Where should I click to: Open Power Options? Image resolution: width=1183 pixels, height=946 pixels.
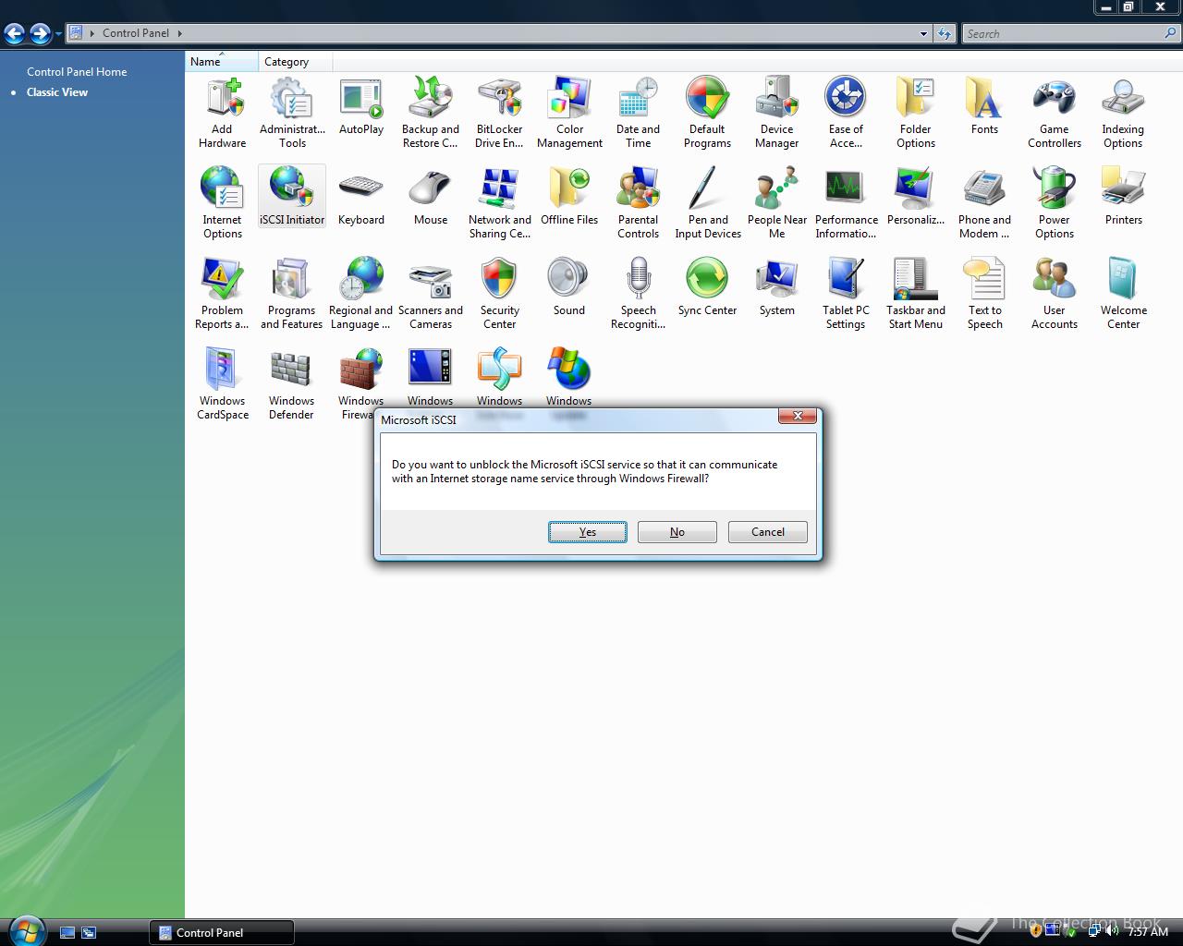(1055, 202)
